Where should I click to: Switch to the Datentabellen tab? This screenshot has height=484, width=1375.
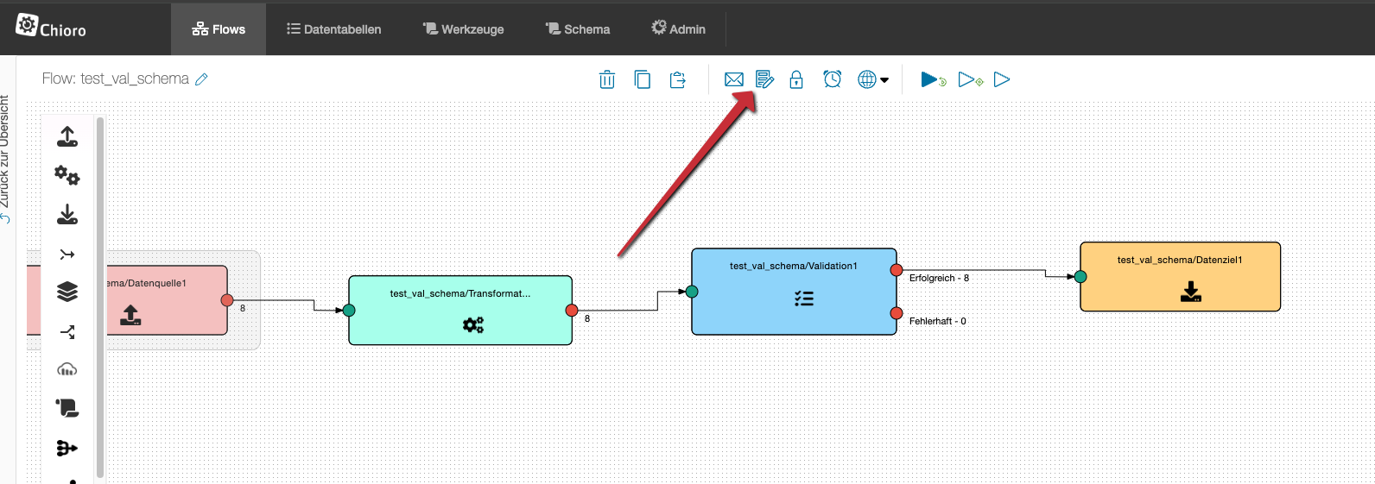click(333, 29)
